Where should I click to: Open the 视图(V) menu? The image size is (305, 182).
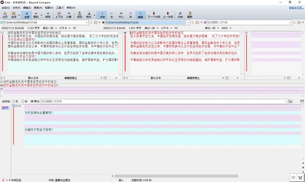49,8
